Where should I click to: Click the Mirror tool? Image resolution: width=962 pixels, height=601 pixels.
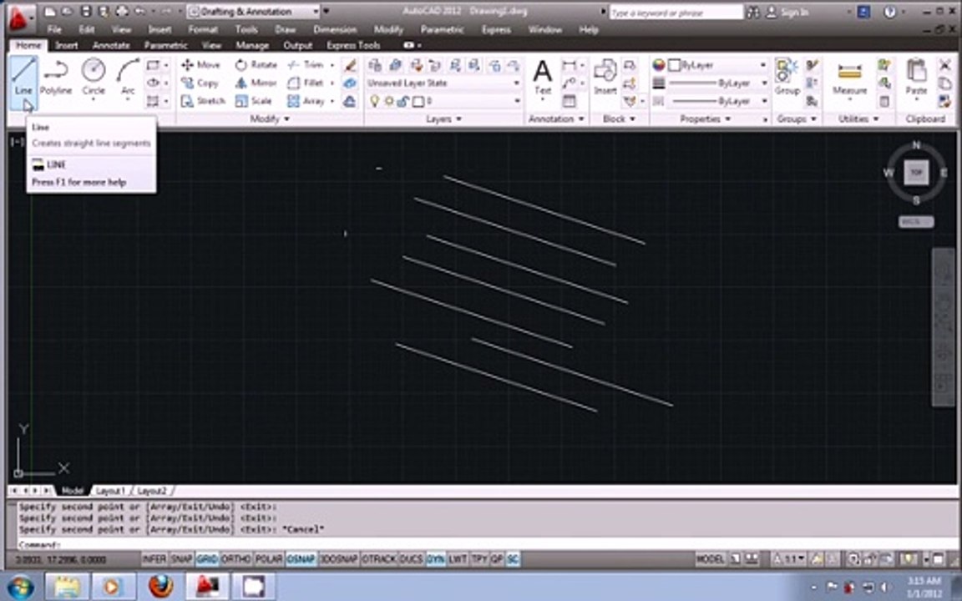point(256,83)
